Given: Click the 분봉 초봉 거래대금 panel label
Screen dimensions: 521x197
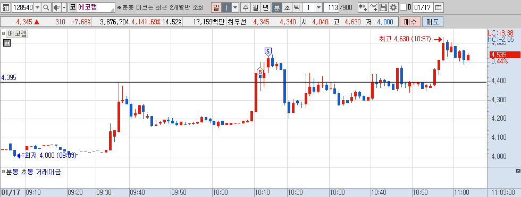Looking at the screenshot, I should click(x=33, y=172).
